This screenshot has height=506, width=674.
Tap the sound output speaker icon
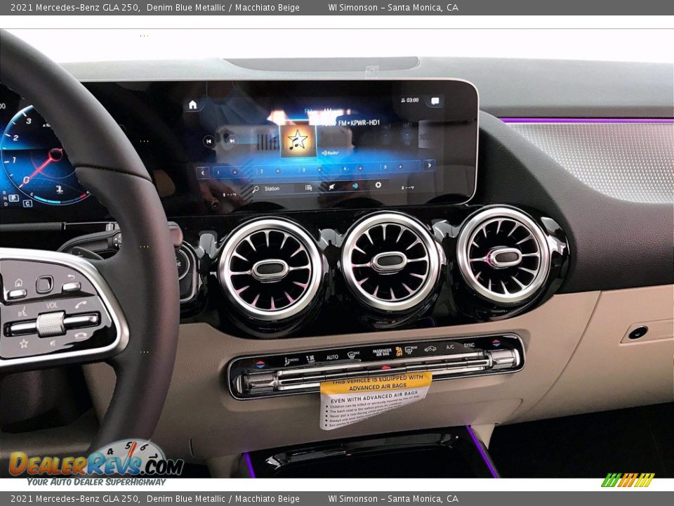(x=356, y=186)
